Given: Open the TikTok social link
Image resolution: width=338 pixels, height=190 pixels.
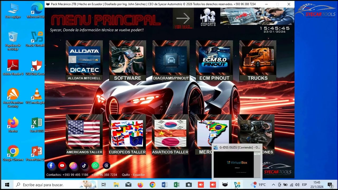Looking at the screenshot, I should click(x=84, y=165).
